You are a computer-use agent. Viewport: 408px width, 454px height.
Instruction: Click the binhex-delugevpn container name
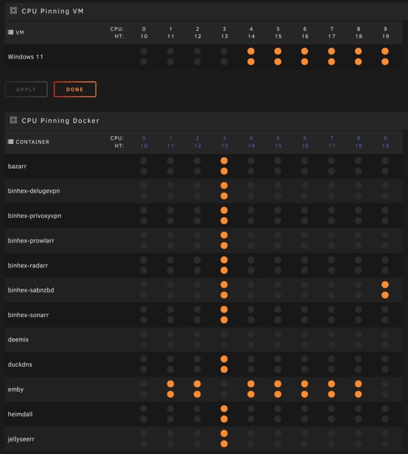(x=34, y=191)
